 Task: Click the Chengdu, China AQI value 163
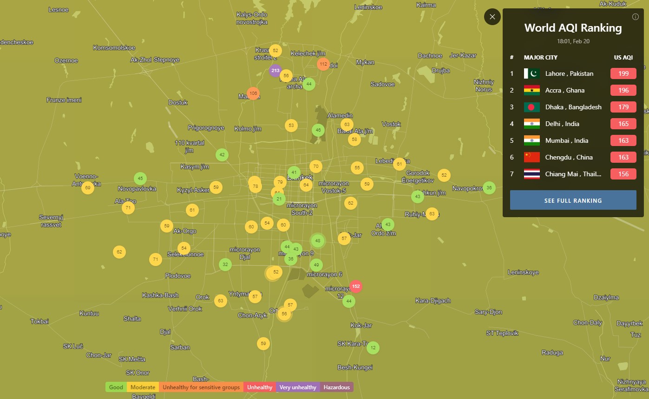623,157
